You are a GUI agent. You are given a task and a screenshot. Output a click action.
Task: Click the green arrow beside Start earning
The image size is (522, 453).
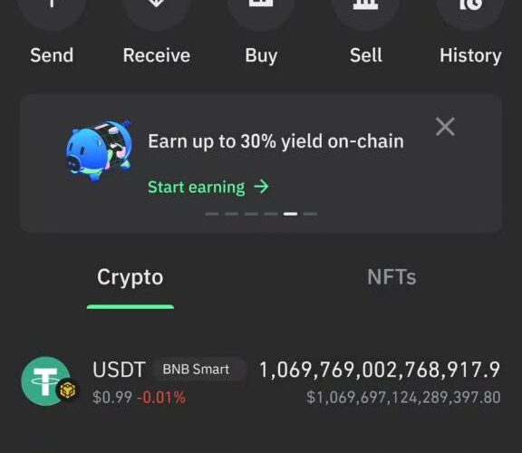(261, 187)
